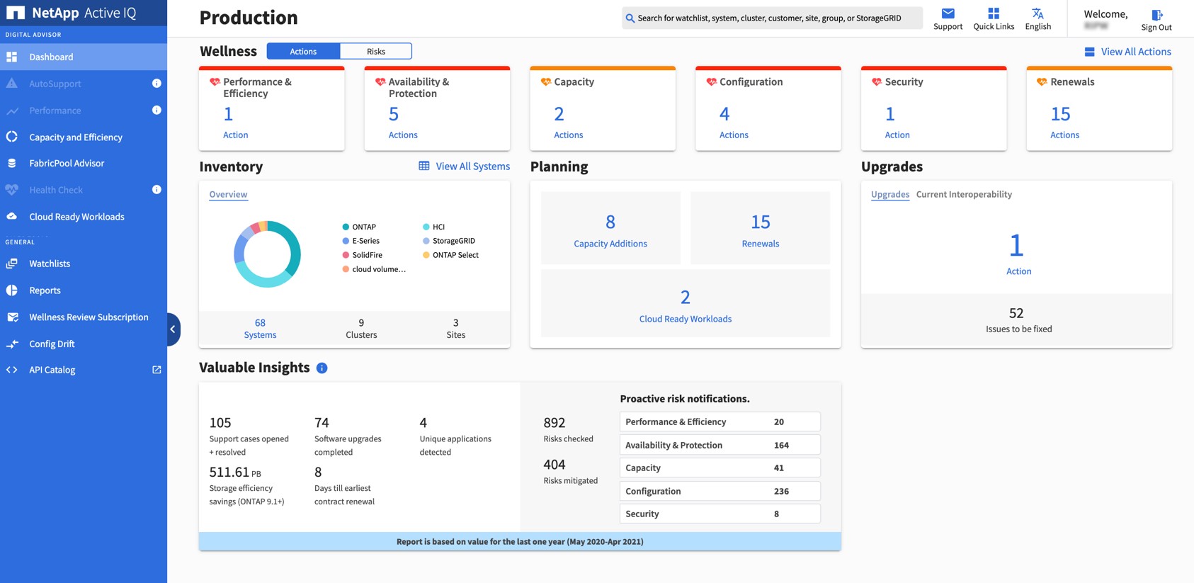Click the NetApp logo icon

pos(15,13)
